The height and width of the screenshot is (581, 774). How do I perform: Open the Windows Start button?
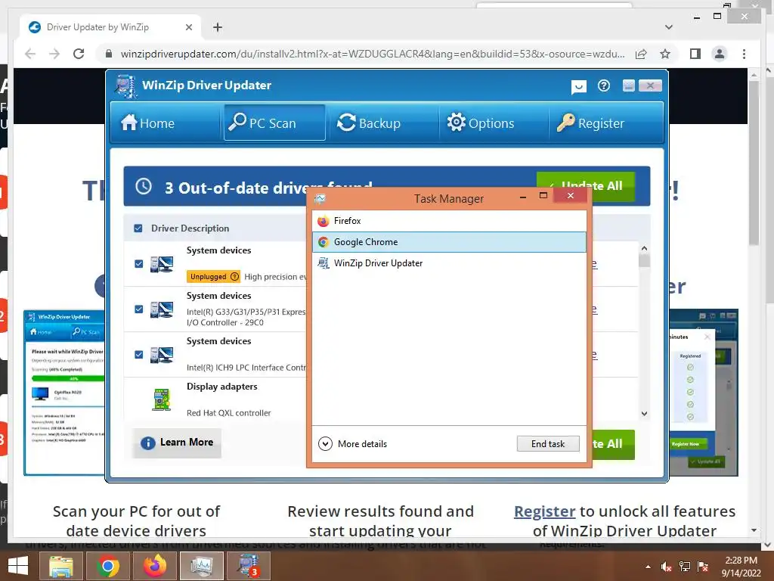tap(18, 566)
